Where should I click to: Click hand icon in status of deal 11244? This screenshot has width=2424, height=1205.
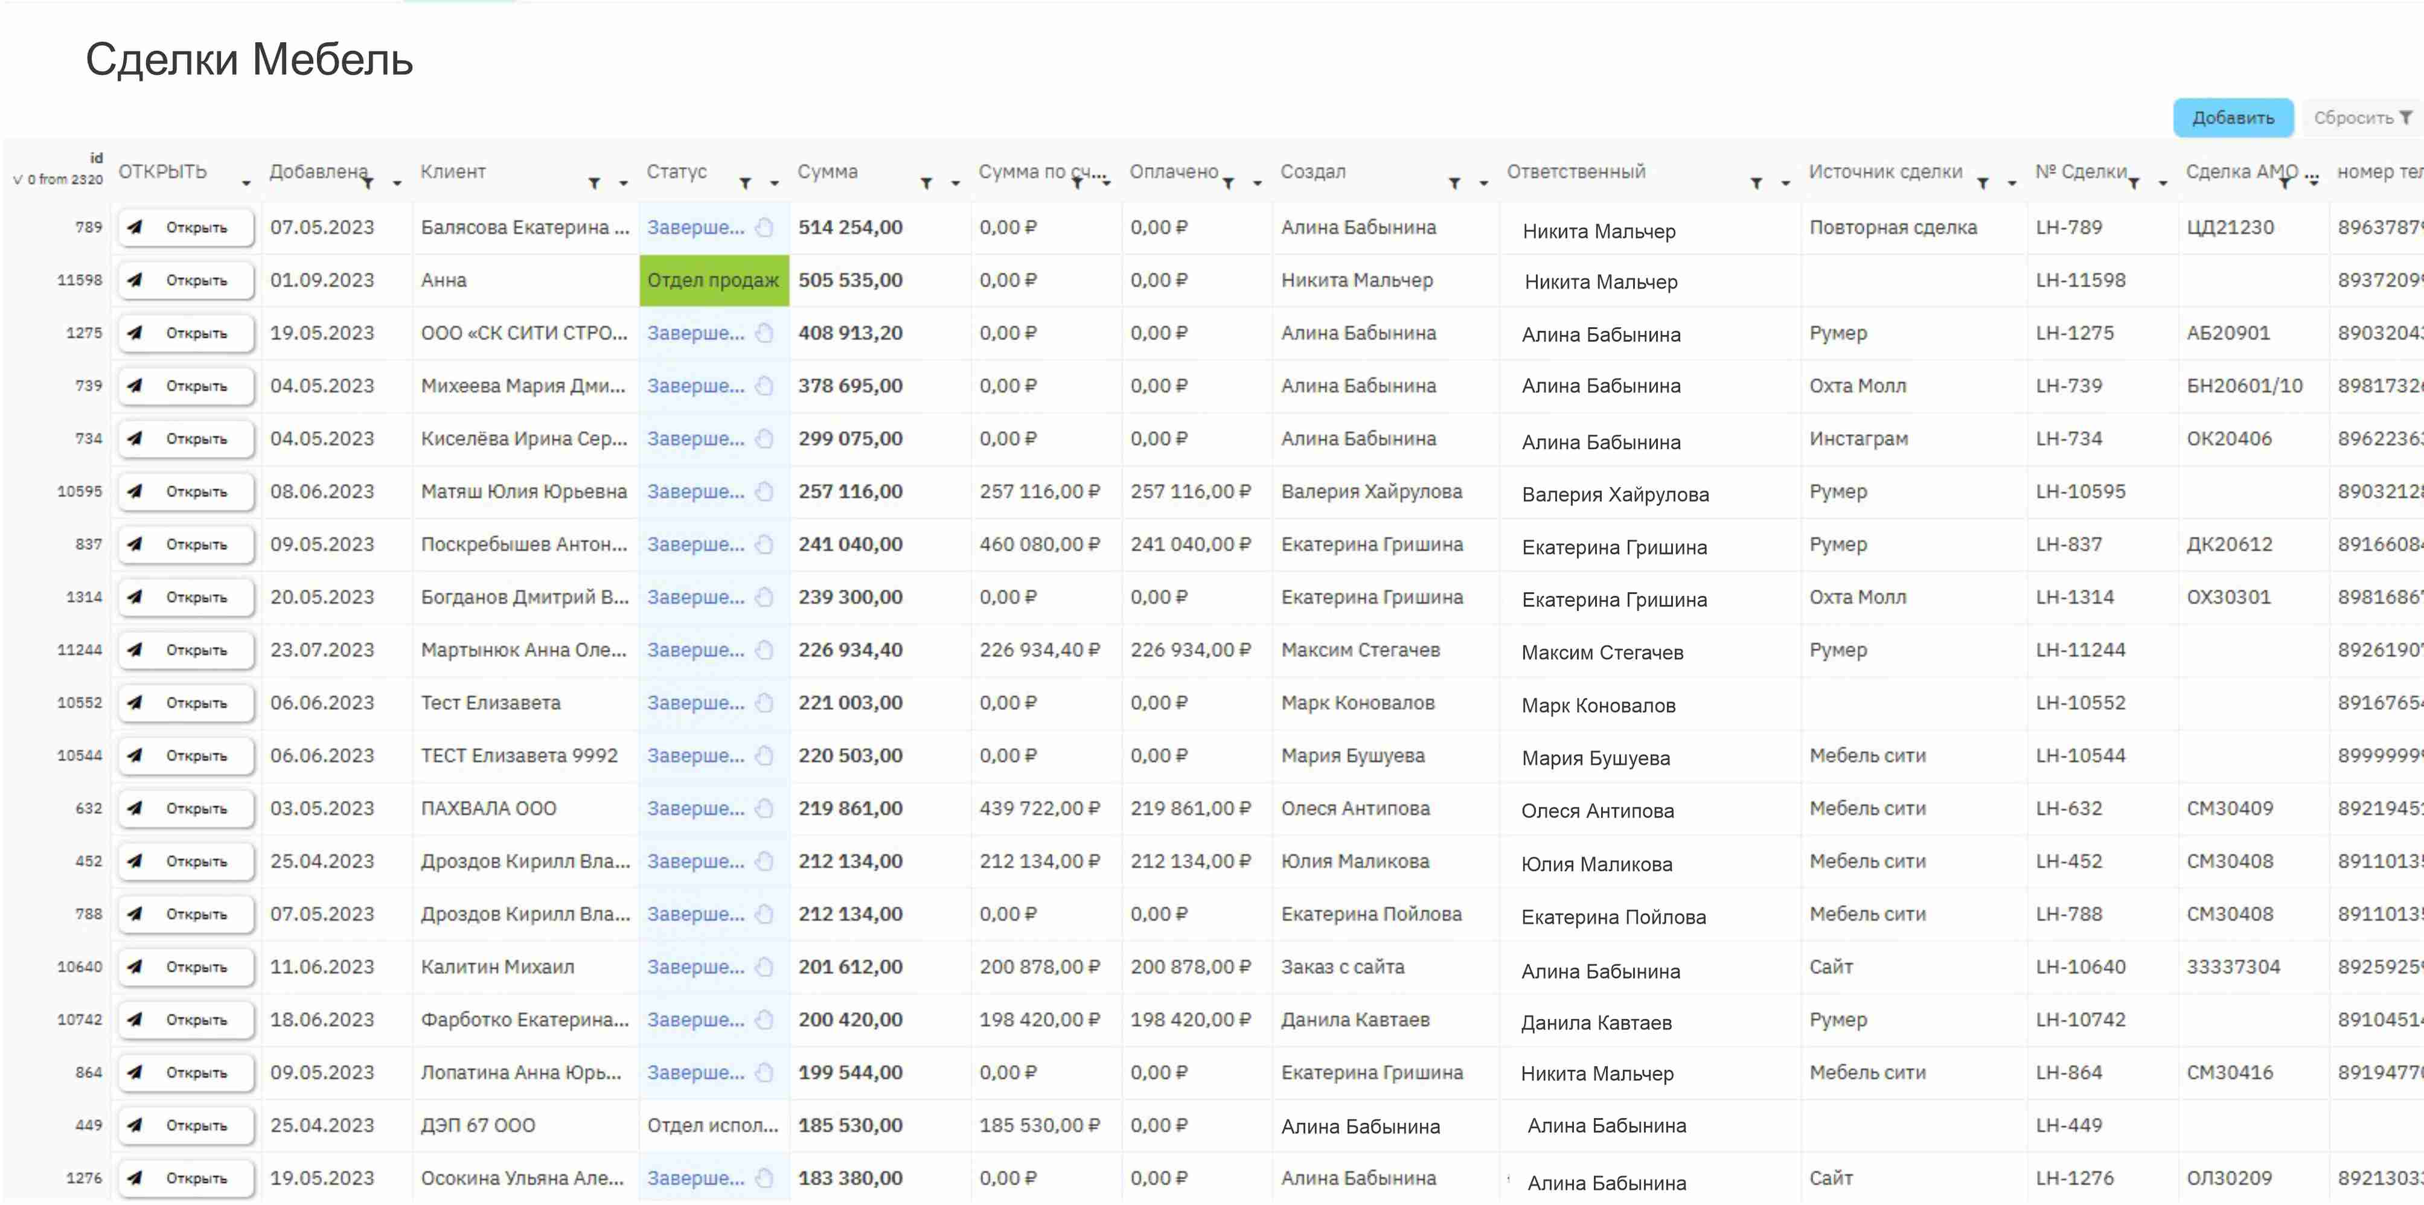[x=765, y=650]
